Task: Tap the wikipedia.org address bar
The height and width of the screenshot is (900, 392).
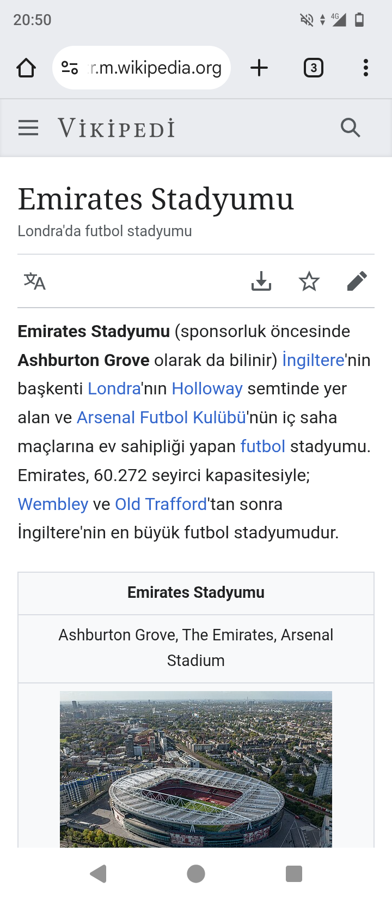Action: tap(156, 68)
